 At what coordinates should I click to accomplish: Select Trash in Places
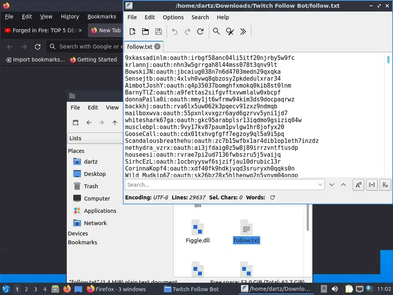[86, 186]
